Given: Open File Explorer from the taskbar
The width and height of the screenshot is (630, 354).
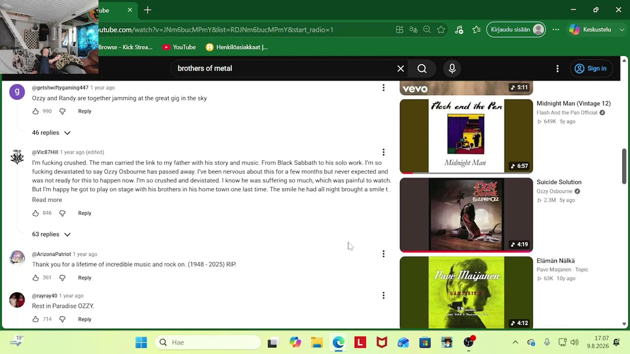Looking at the screenshot, I should [317, 342].
